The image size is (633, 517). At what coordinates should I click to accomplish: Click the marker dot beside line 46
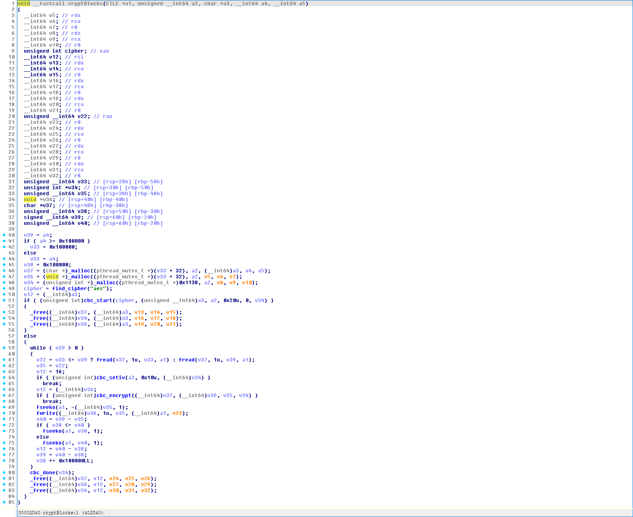tap(3, 270)
